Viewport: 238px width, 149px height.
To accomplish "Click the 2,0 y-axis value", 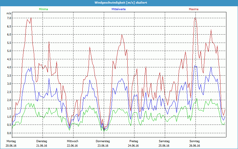I will pos(9,100).
